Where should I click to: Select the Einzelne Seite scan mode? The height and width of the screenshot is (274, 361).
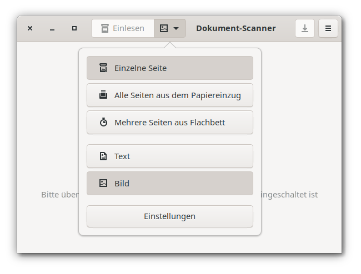(x=169, y=68)
